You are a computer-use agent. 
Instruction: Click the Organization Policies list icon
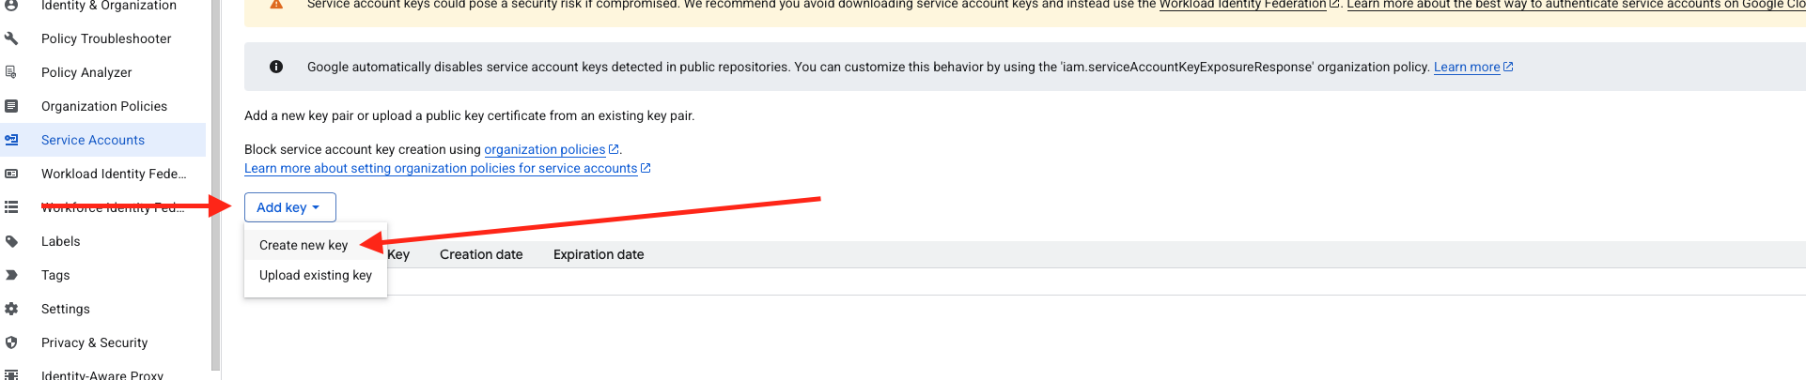click(11, 106)
